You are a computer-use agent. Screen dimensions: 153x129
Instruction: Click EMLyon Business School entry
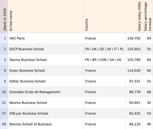coord(29,113)
